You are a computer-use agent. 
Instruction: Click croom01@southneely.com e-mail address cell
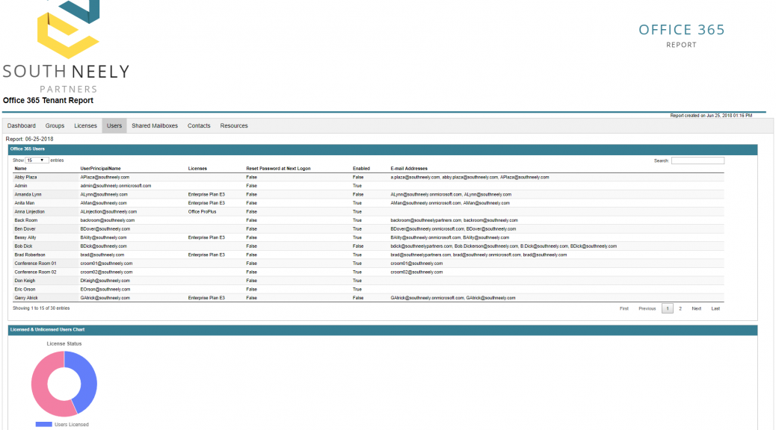click(x=416, y=264)
